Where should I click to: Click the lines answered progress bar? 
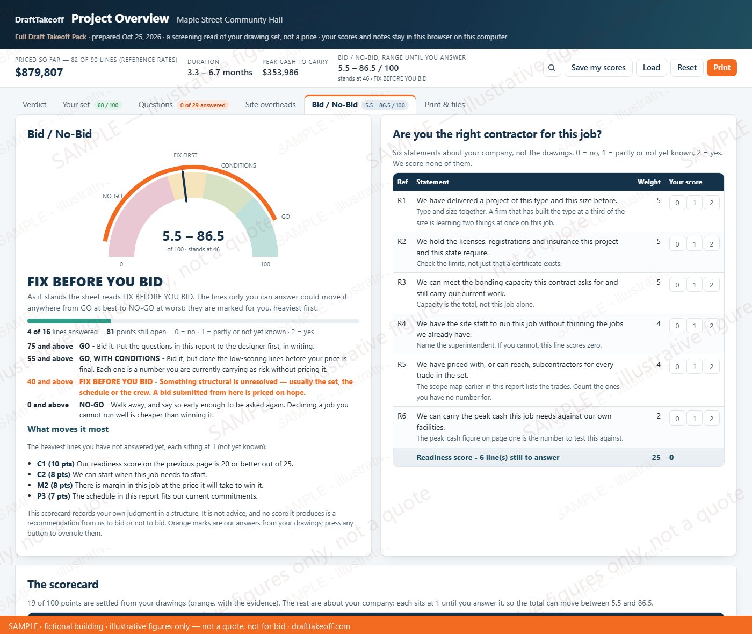pos(193,321)
